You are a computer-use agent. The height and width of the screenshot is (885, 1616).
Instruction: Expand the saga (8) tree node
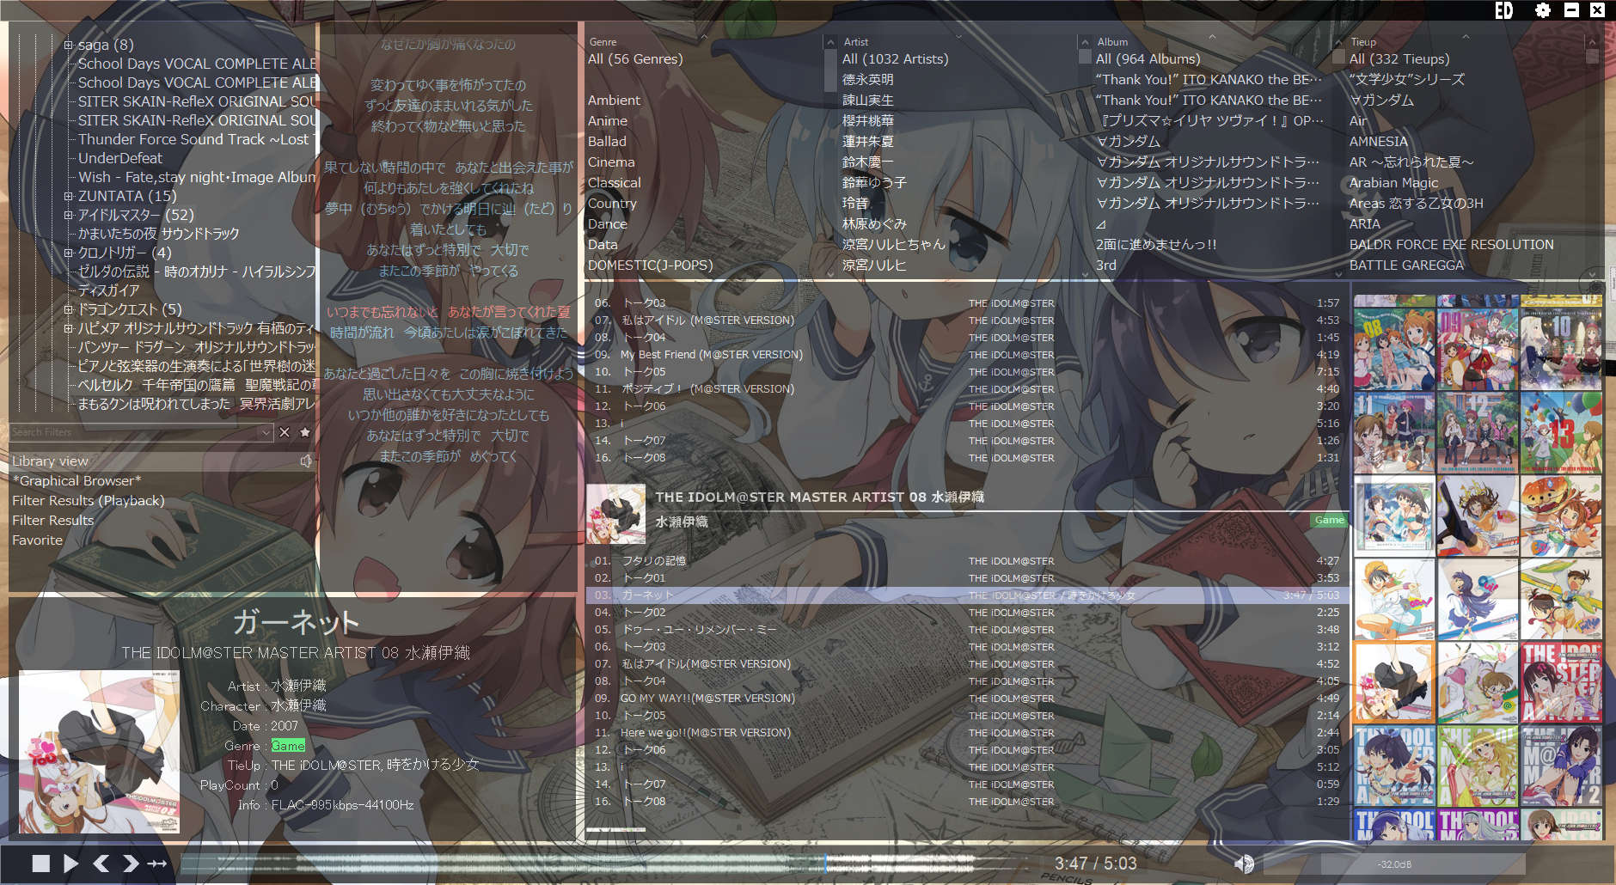click(x=69, y=45)
